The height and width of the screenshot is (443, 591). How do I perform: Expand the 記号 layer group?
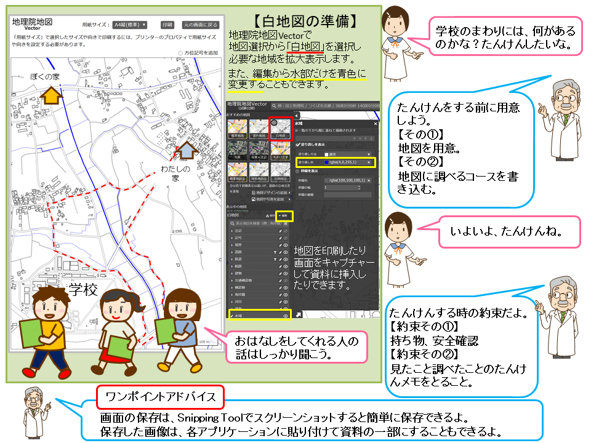232,238
